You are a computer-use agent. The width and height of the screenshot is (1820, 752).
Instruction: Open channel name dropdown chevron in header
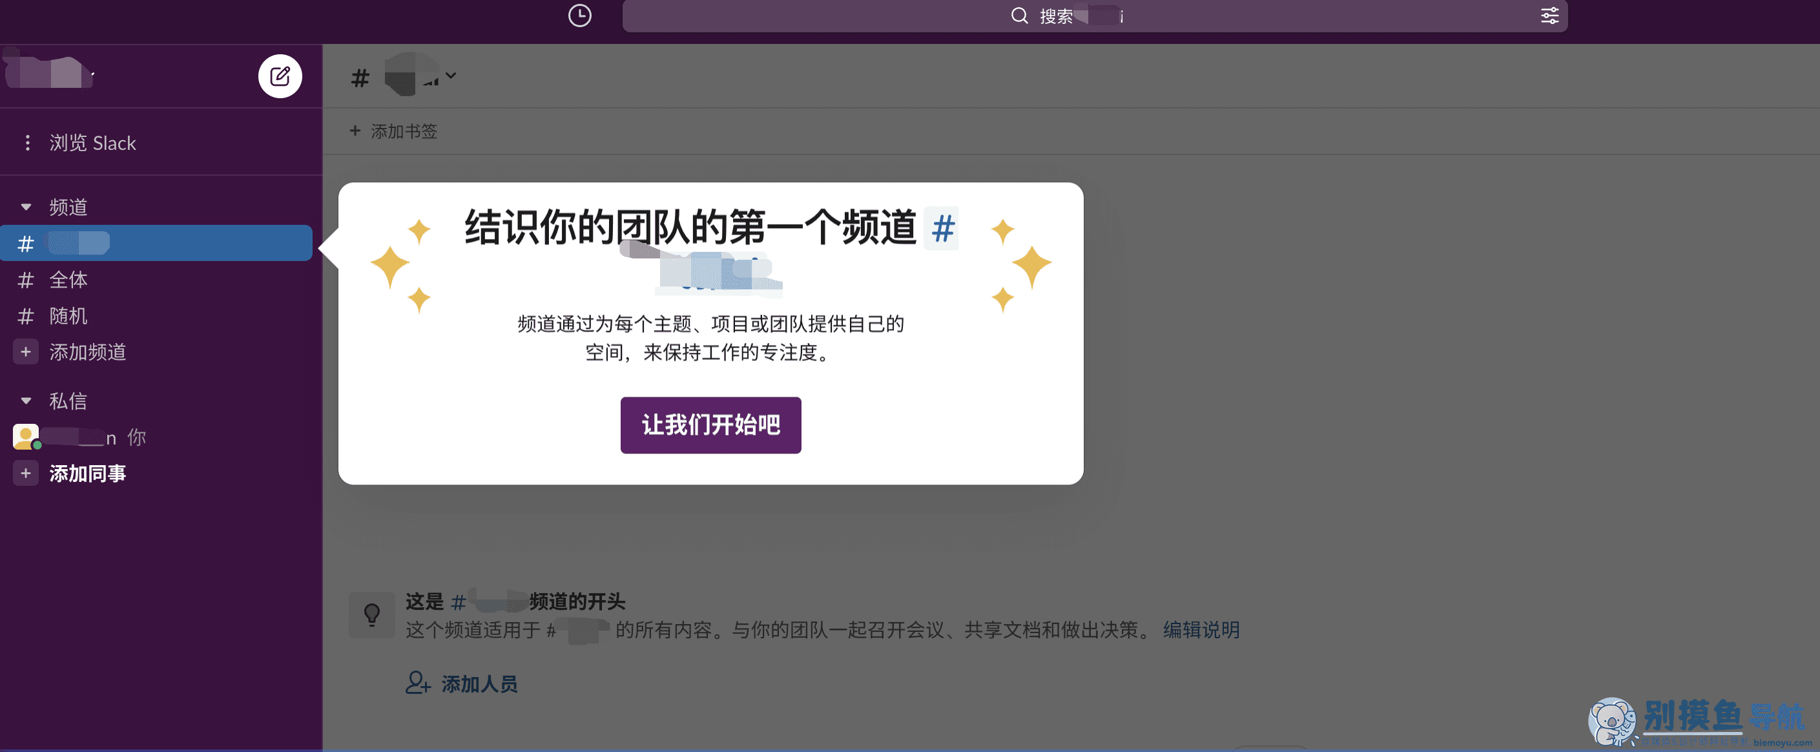pyautogui.click(x=451, y=76)
